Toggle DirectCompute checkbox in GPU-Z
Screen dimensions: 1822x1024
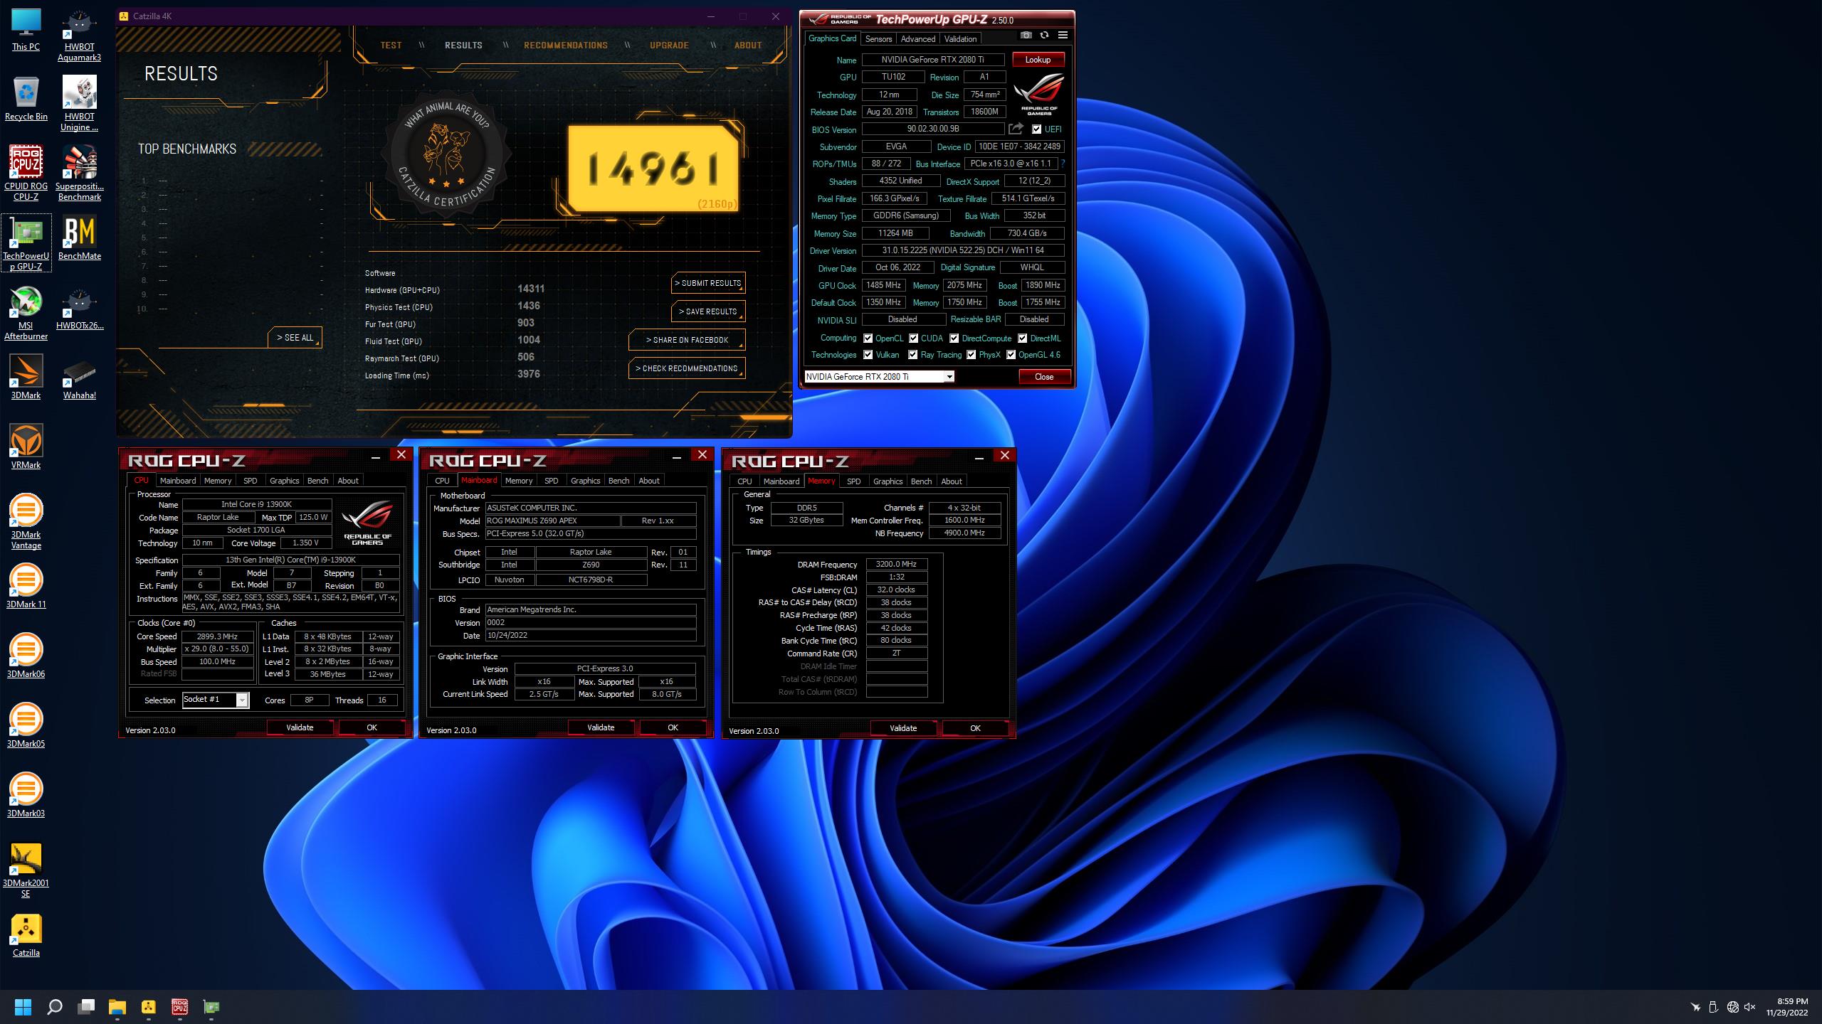pos(954,338)
